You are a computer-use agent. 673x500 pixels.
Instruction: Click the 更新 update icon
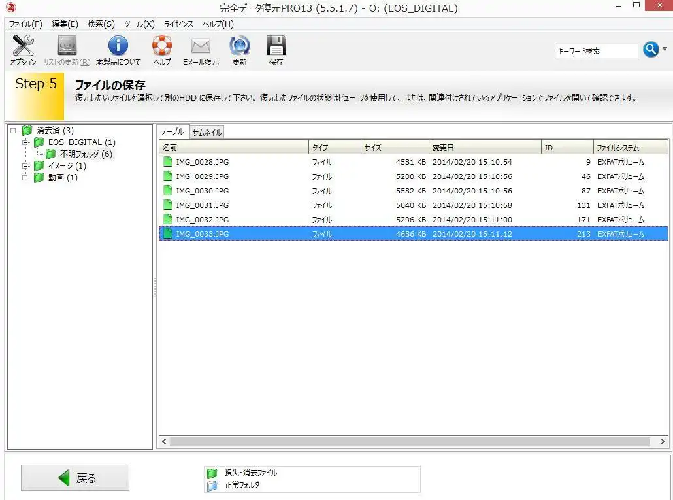pos(240,47)
